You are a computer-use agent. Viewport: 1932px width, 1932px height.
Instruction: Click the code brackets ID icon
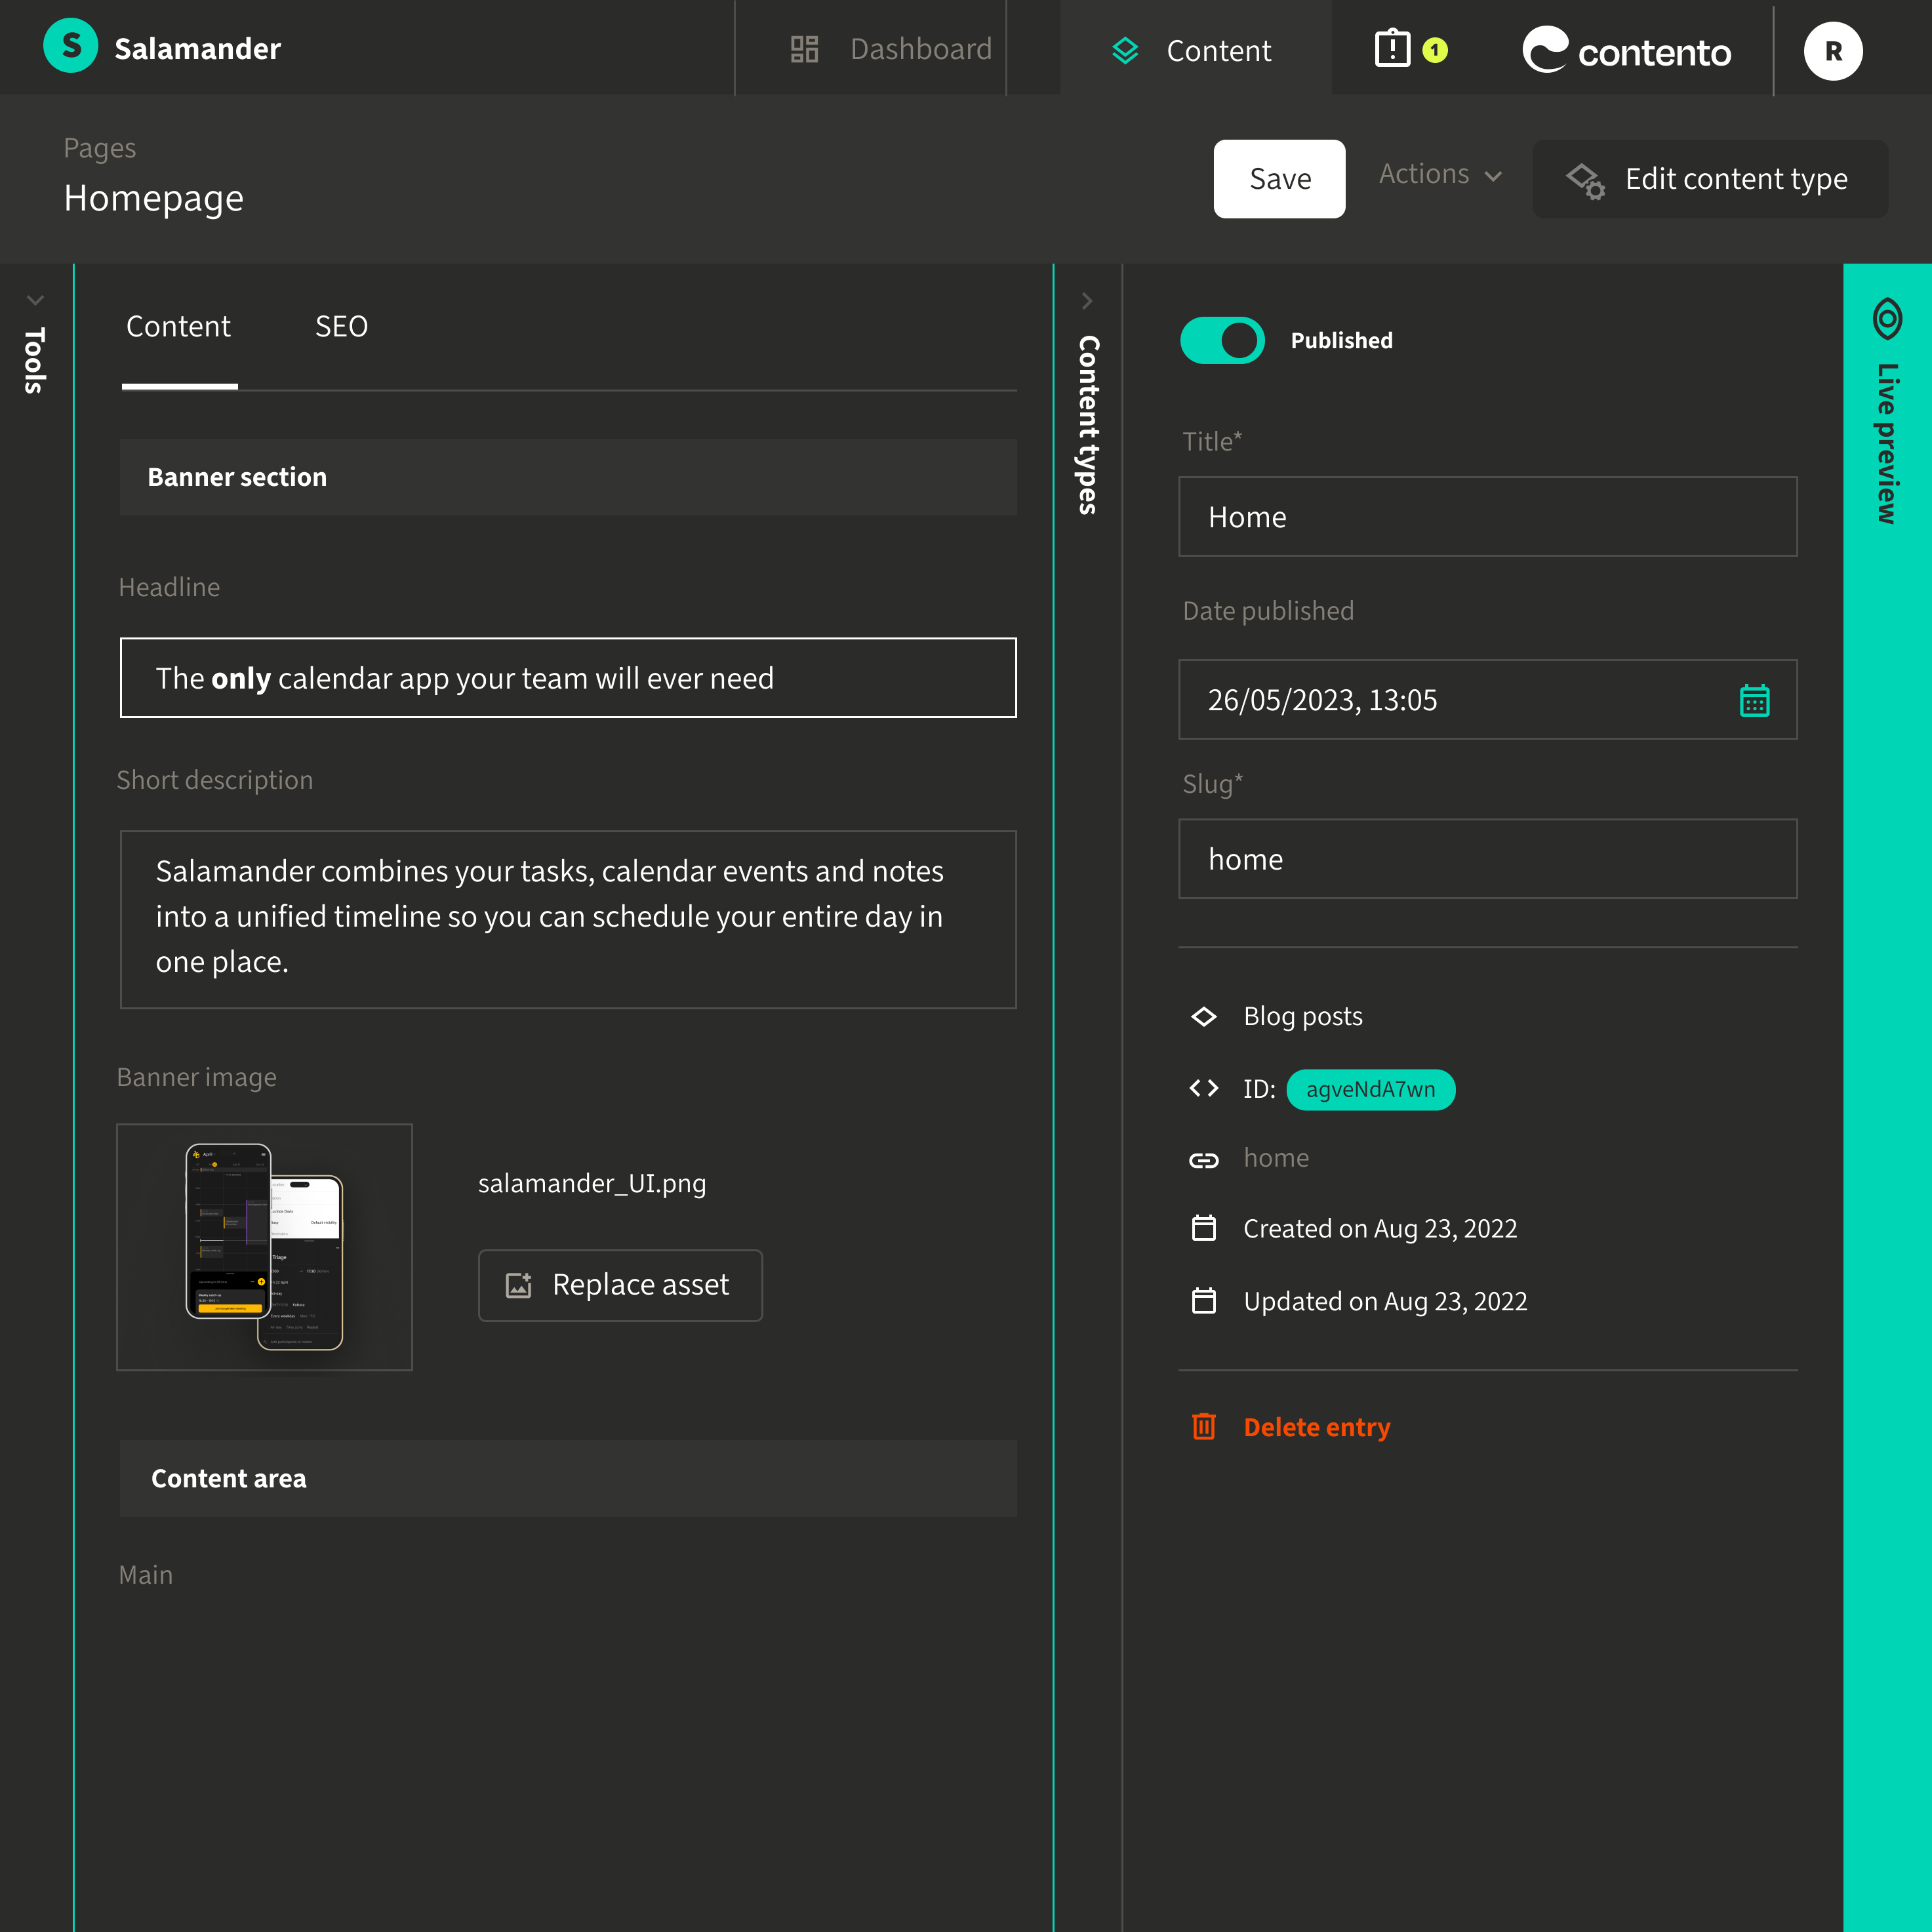[1204, 1088]
